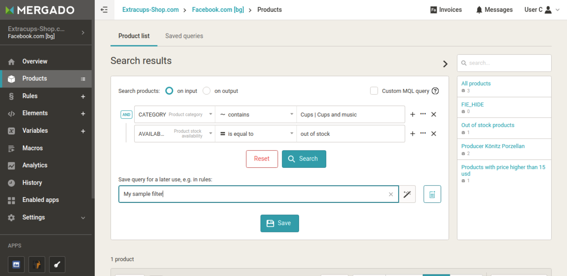Click the clipboard document icon beside the wand

coord(432,194)
